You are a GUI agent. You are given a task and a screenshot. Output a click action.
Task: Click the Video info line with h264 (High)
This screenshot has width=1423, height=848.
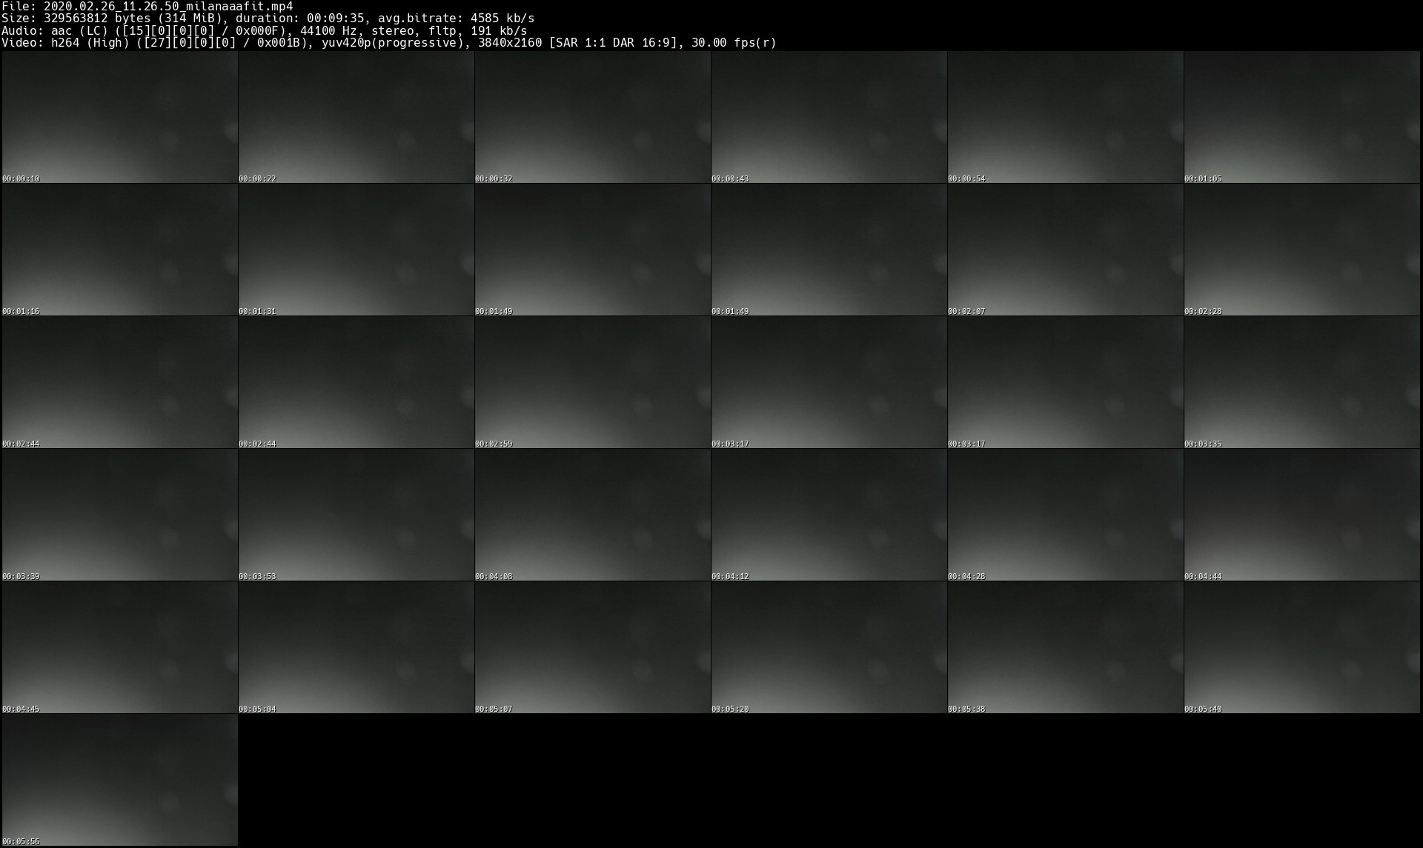pos(389,43)
